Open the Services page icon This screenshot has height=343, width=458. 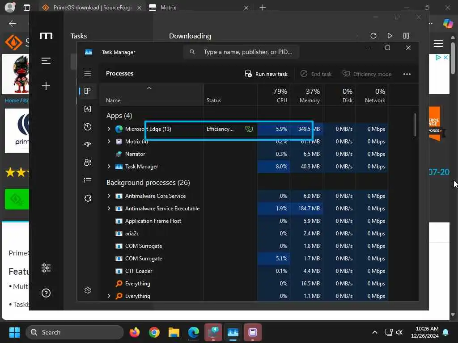pos(88,198)
